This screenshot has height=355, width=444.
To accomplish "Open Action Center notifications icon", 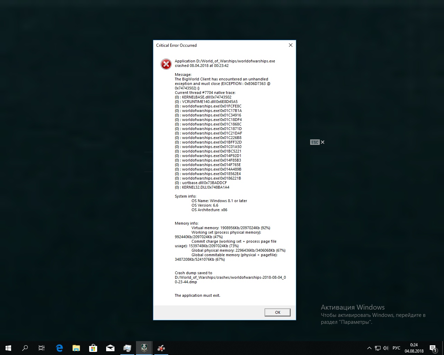I will (433, 348).
